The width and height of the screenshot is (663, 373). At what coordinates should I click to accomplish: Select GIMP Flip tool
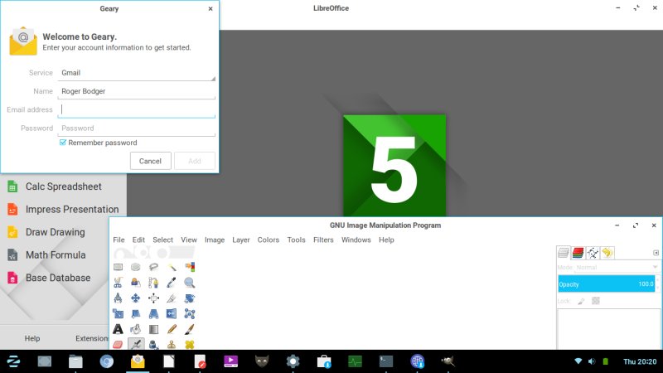[172, 314]
